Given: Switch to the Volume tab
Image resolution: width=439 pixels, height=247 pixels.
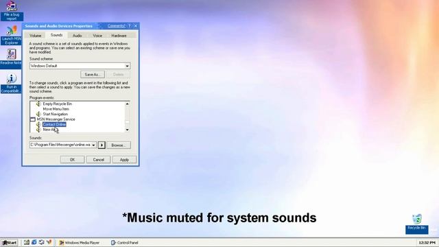Looking at the screenshot, I should (36, 36).
